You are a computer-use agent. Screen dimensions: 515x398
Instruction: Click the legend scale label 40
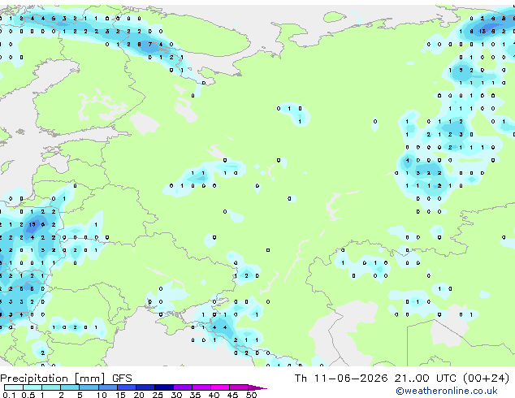214,395
